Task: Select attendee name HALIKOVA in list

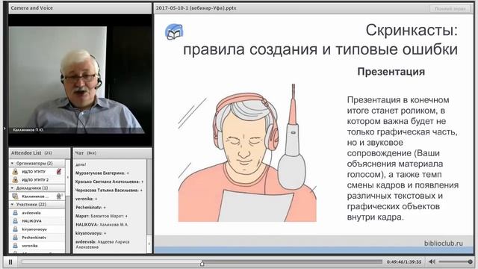Action: tap(31, 221)
